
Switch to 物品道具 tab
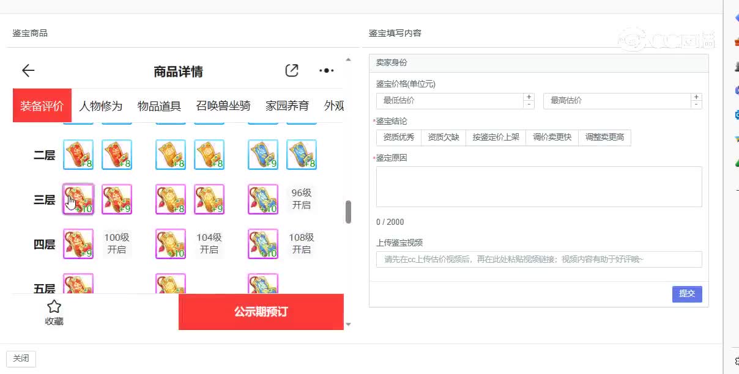pos(160,106)
